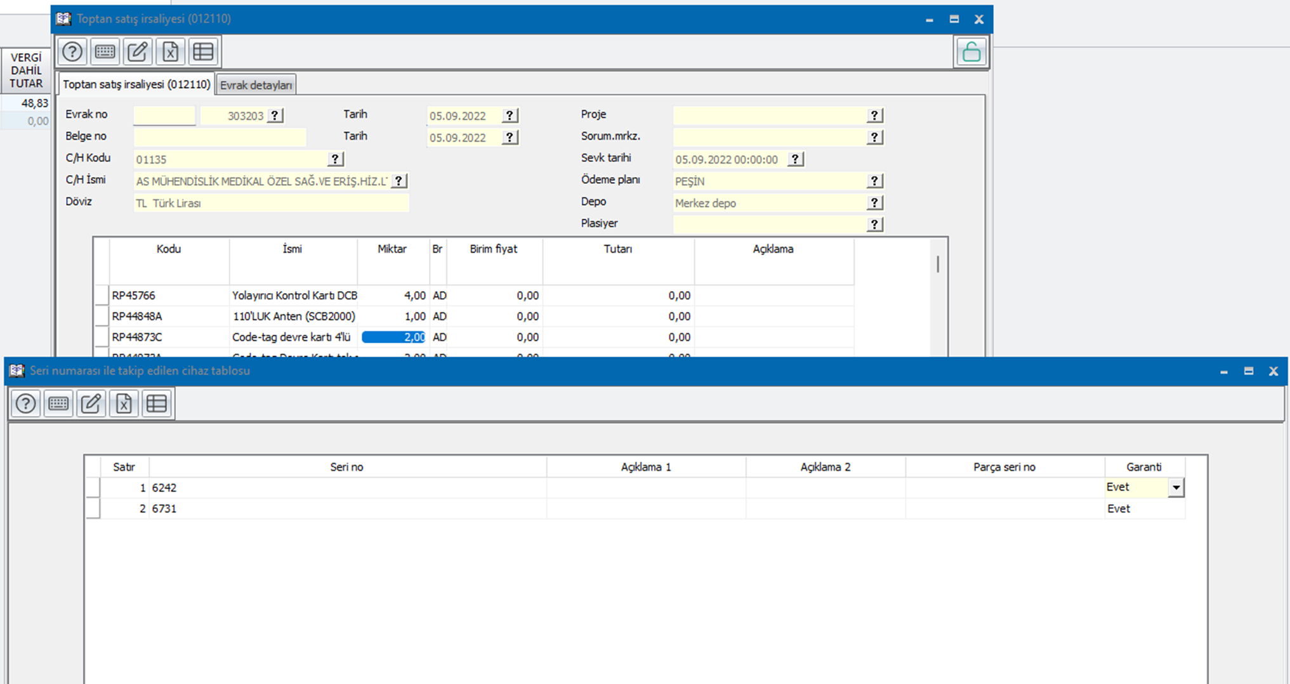Click the items grid vertical scrollbar
Viewport: 1290px width, 684px height.
(x=938, y=264)
